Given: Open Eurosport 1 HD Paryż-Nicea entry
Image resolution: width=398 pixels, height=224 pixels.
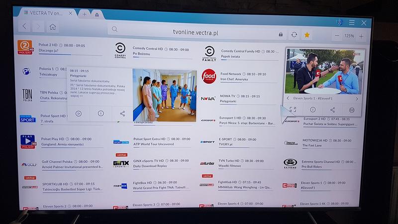Looking at the screenshot, I should click(x=247, y=121).
